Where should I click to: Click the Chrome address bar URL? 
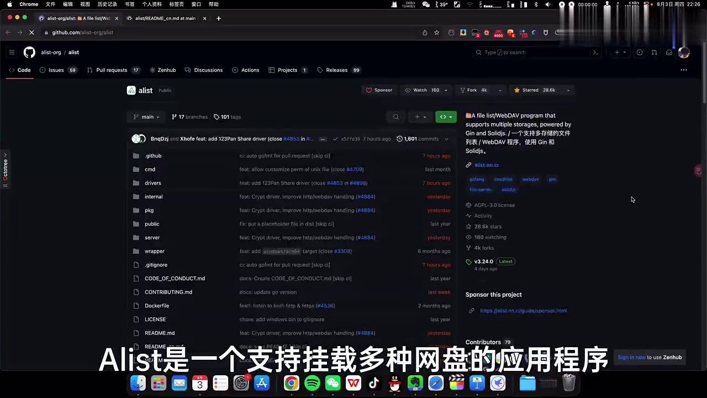[x=83, y=33]
